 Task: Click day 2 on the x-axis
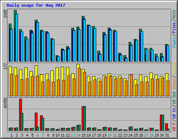pyautogui.click(x=17, y=135)
